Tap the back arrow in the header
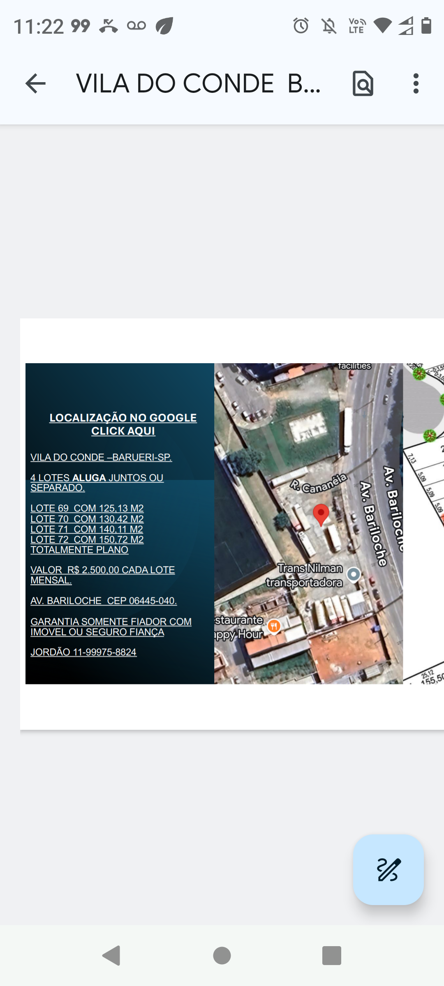This screenshot has height=986, width=444. (x=35, y=84)
